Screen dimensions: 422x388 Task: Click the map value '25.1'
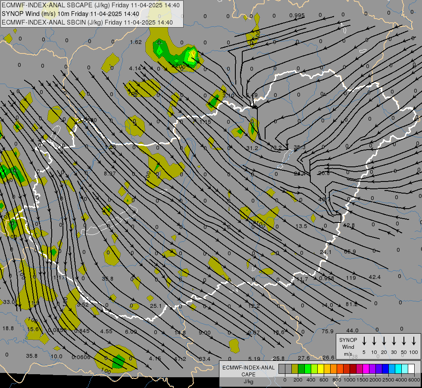coord(156,306)
